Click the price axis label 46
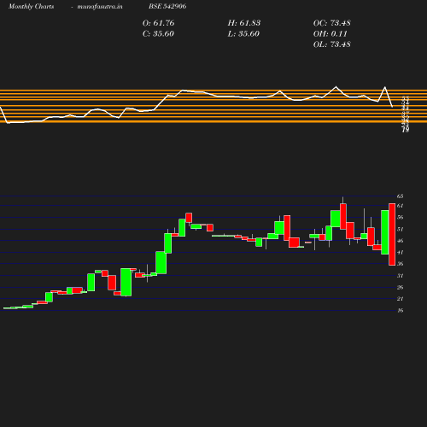This screenshot has width=427, height=427. click(x=401, y=241)
